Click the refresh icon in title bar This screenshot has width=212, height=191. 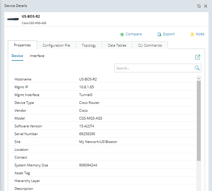[199, 6]
